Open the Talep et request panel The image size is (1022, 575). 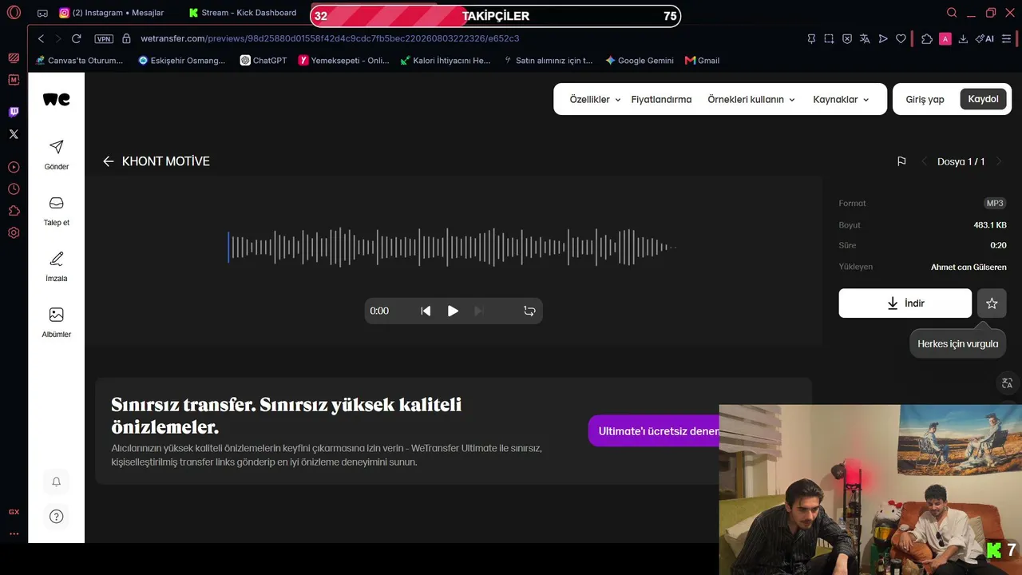coord(56,211)
